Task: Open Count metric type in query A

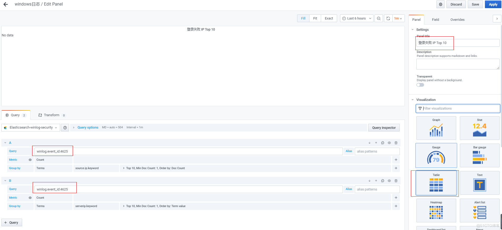Action: (x=53, y=160)
